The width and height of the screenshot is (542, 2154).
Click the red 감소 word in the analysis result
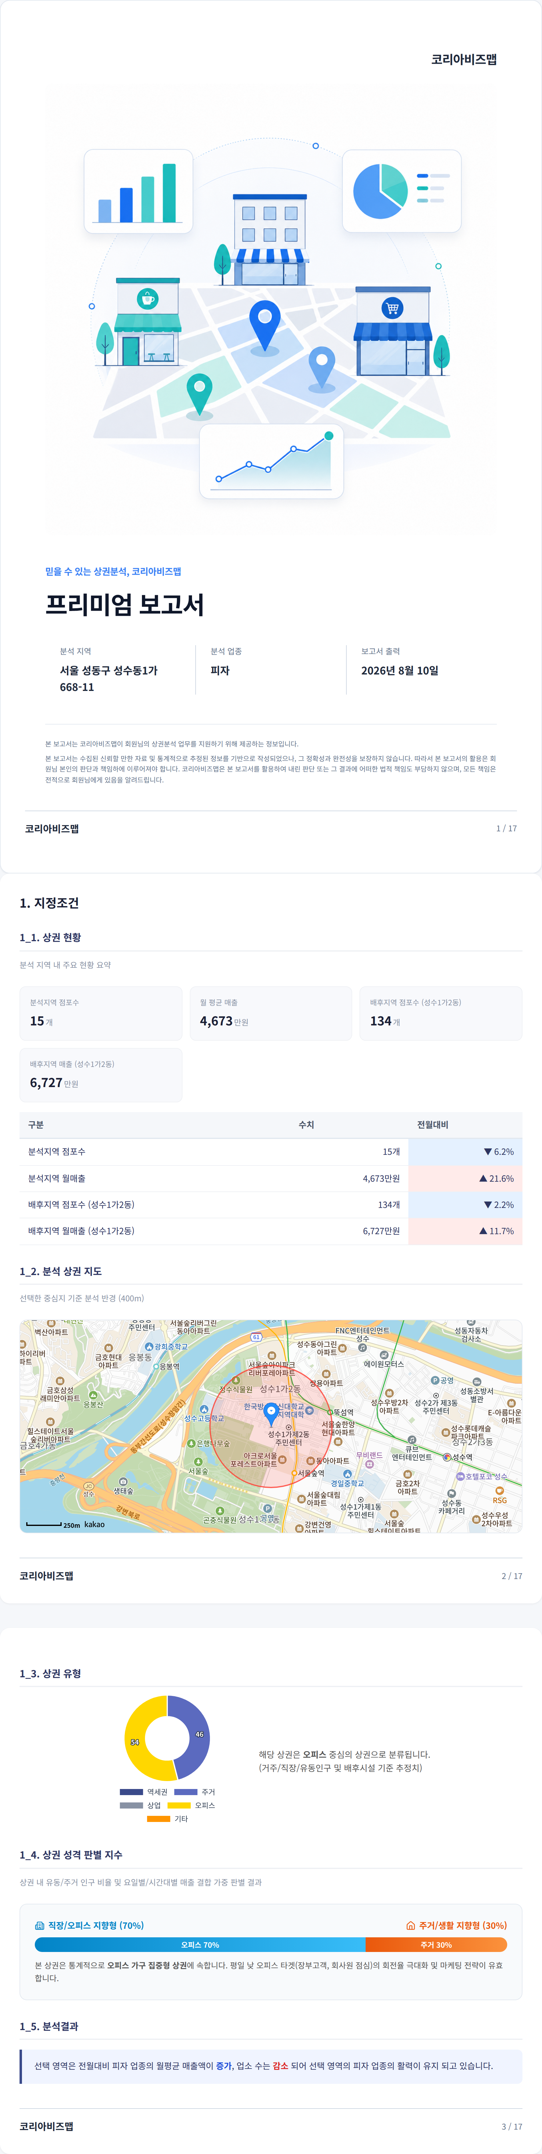pyautogui.click(x=280, y=2065)
